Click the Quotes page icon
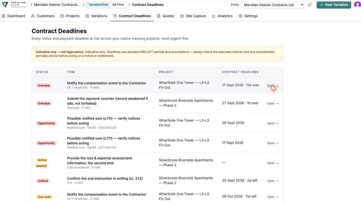Screen dimensions: 361x203 click(159, 16)
